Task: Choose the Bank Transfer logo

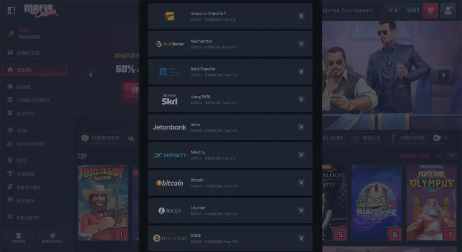Action: click(x=170, y=72)
